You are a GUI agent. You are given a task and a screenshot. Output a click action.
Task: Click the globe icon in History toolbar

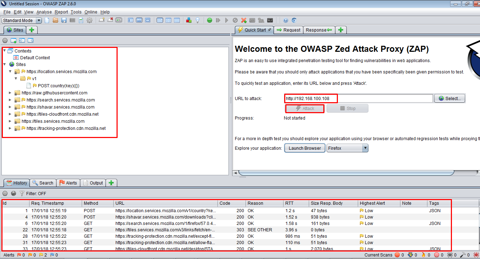(x=14, y=193)
